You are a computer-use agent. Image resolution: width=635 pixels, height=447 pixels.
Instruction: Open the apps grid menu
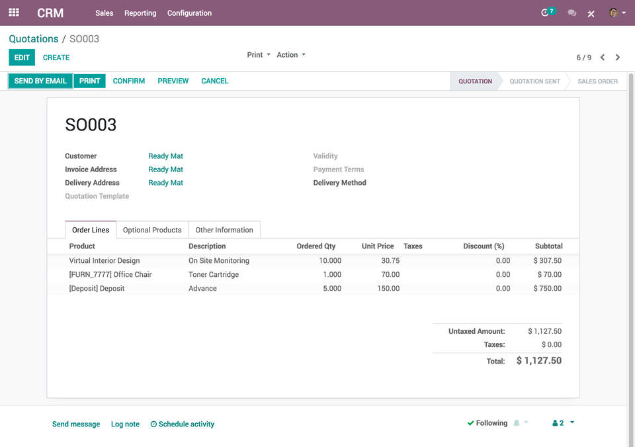(14, 13)
